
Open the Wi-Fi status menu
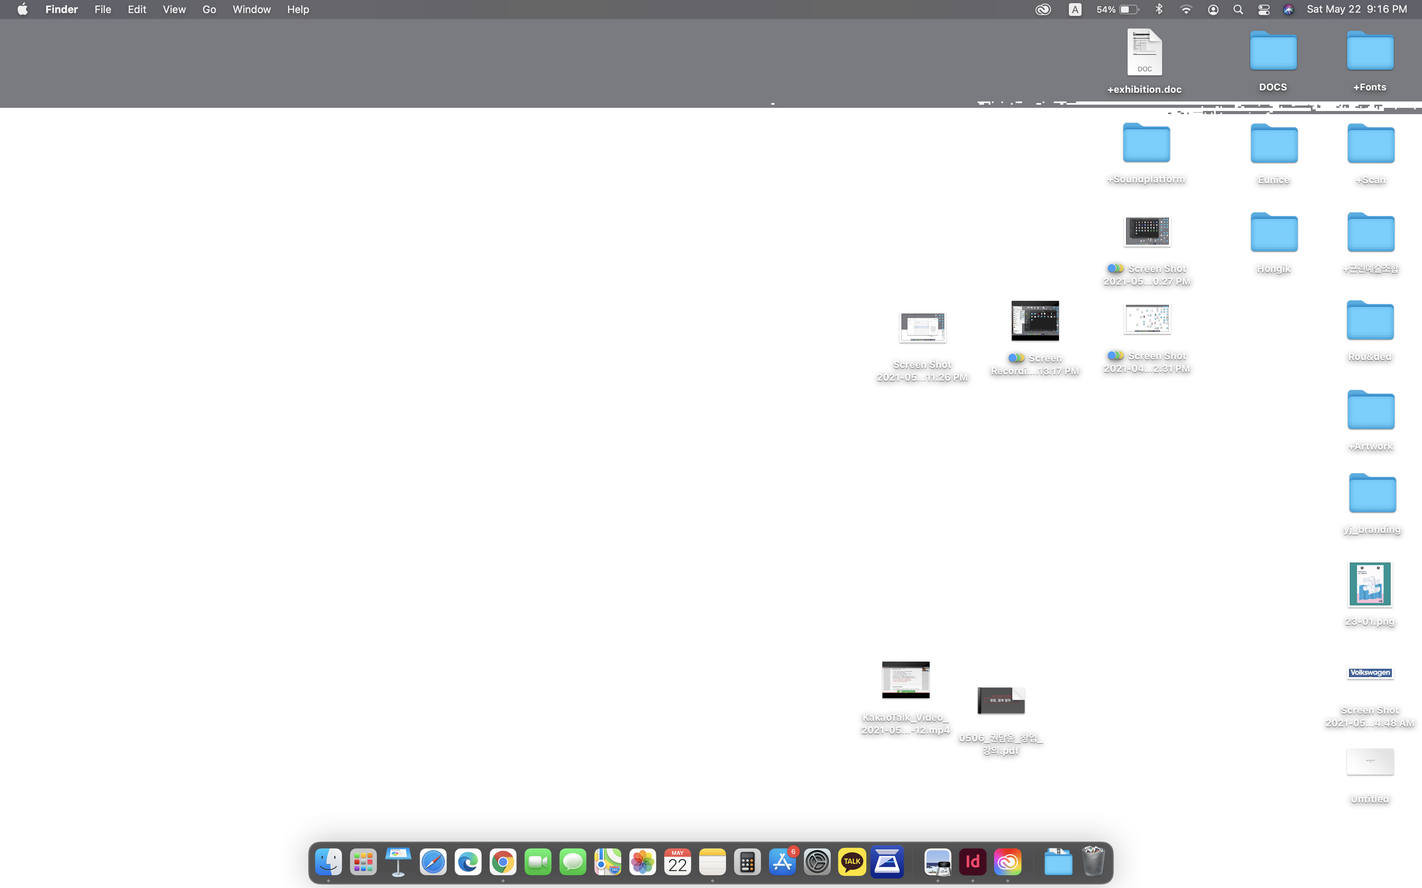(x=1186, y=10)
